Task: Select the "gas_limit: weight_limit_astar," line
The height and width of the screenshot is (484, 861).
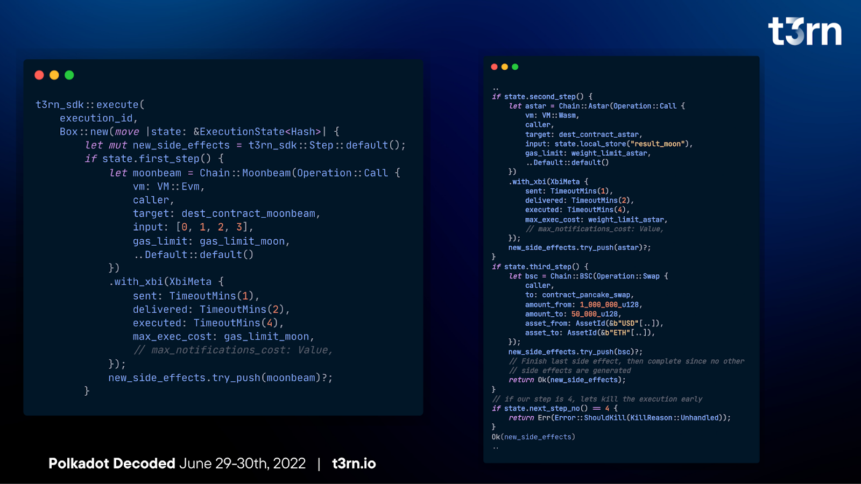Action: [588, 153]
